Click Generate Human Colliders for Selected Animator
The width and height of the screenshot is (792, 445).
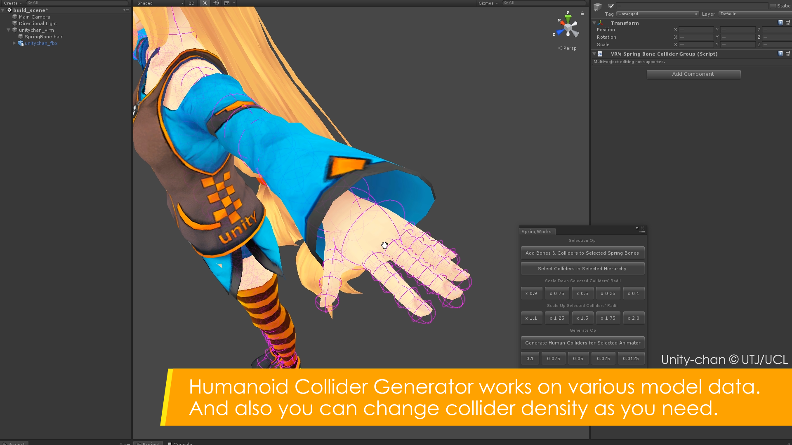pyautogui.click(x=582, y=342)
